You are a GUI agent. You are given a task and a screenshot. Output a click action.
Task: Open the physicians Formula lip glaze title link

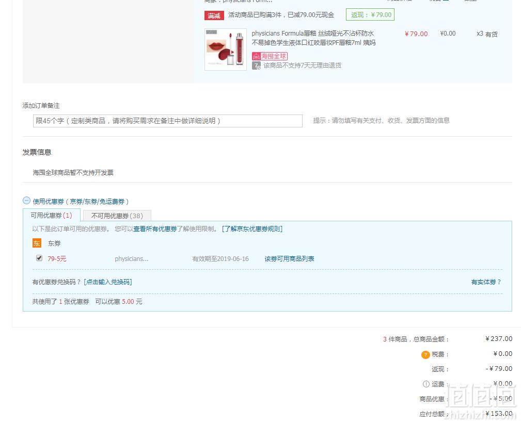(313, 38)
